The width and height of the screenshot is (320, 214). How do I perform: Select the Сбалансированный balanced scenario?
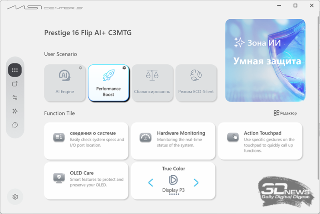pyautogui.click(x=152, y=83)
